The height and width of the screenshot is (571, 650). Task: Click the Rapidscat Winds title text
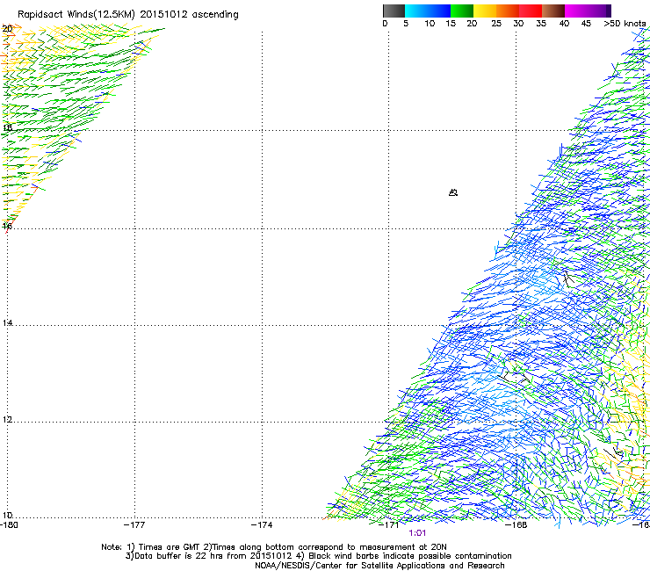tap(128, 15)
